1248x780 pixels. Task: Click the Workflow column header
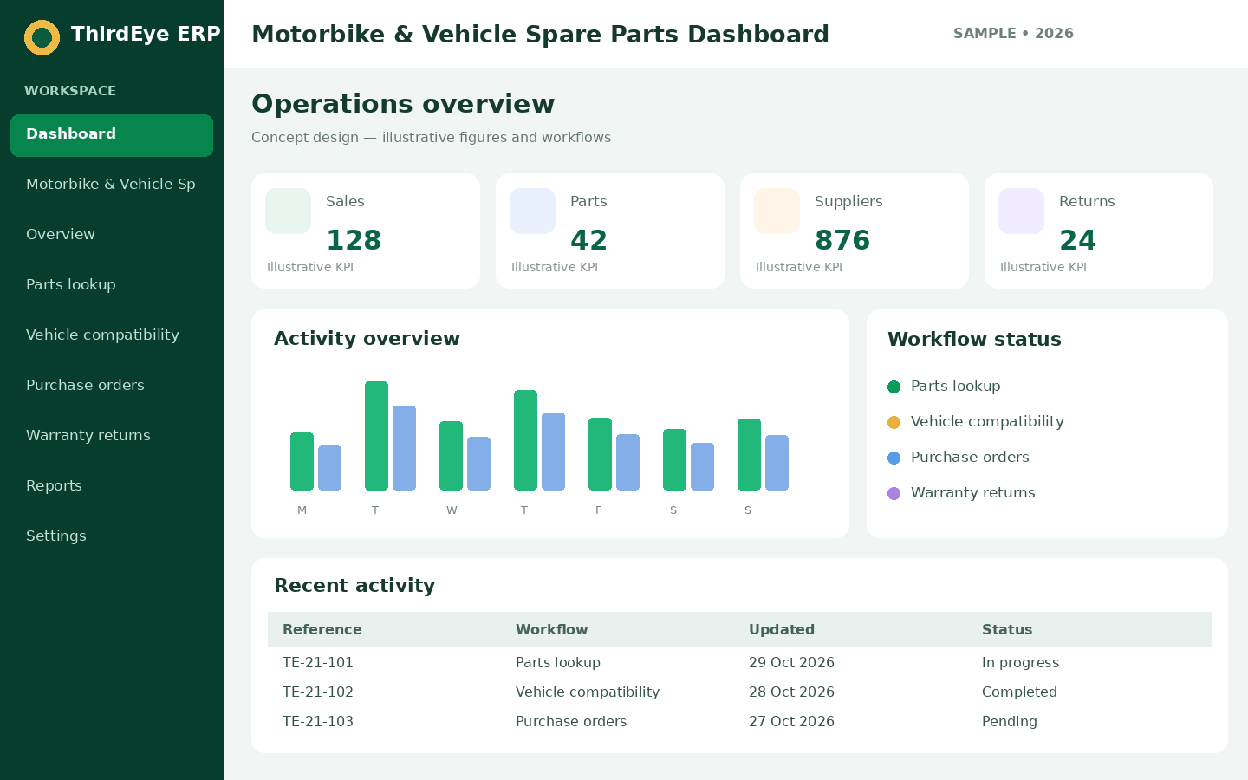552,630
